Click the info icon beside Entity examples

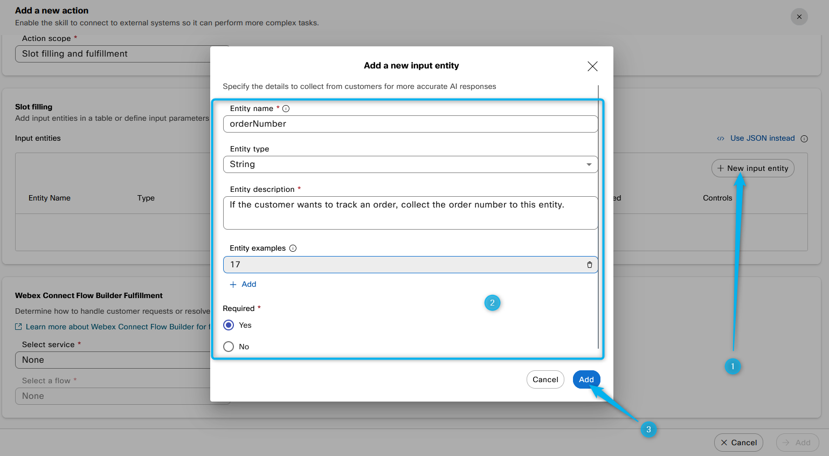(x=293, y=248)
